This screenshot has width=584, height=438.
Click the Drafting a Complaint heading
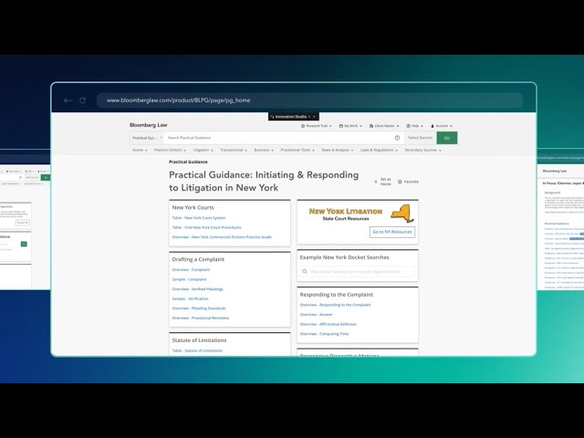(x=198, y=259)
